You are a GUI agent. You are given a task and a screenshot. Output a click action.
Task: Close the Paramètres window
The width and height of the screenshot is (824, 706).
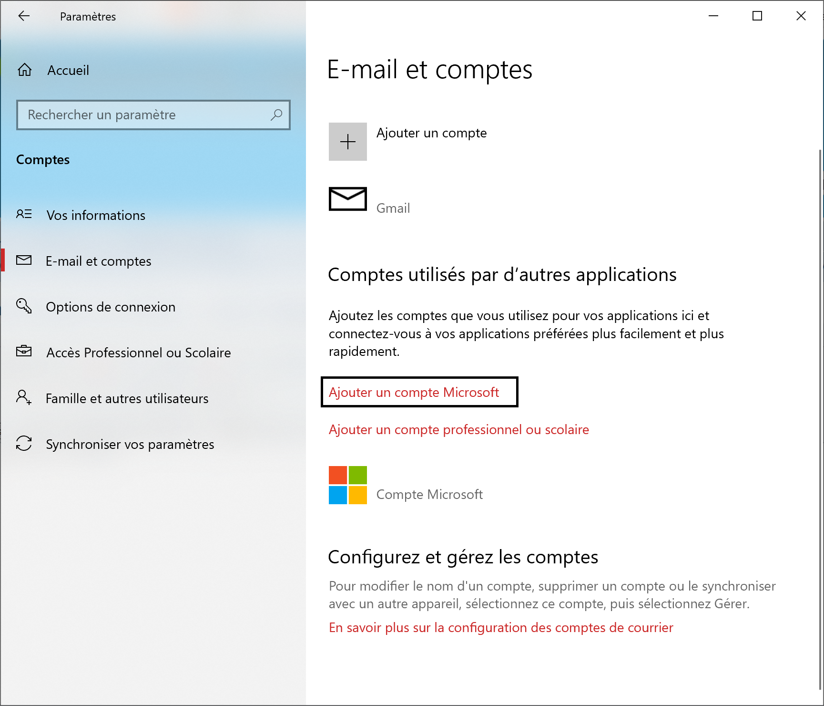pos(801,16)
